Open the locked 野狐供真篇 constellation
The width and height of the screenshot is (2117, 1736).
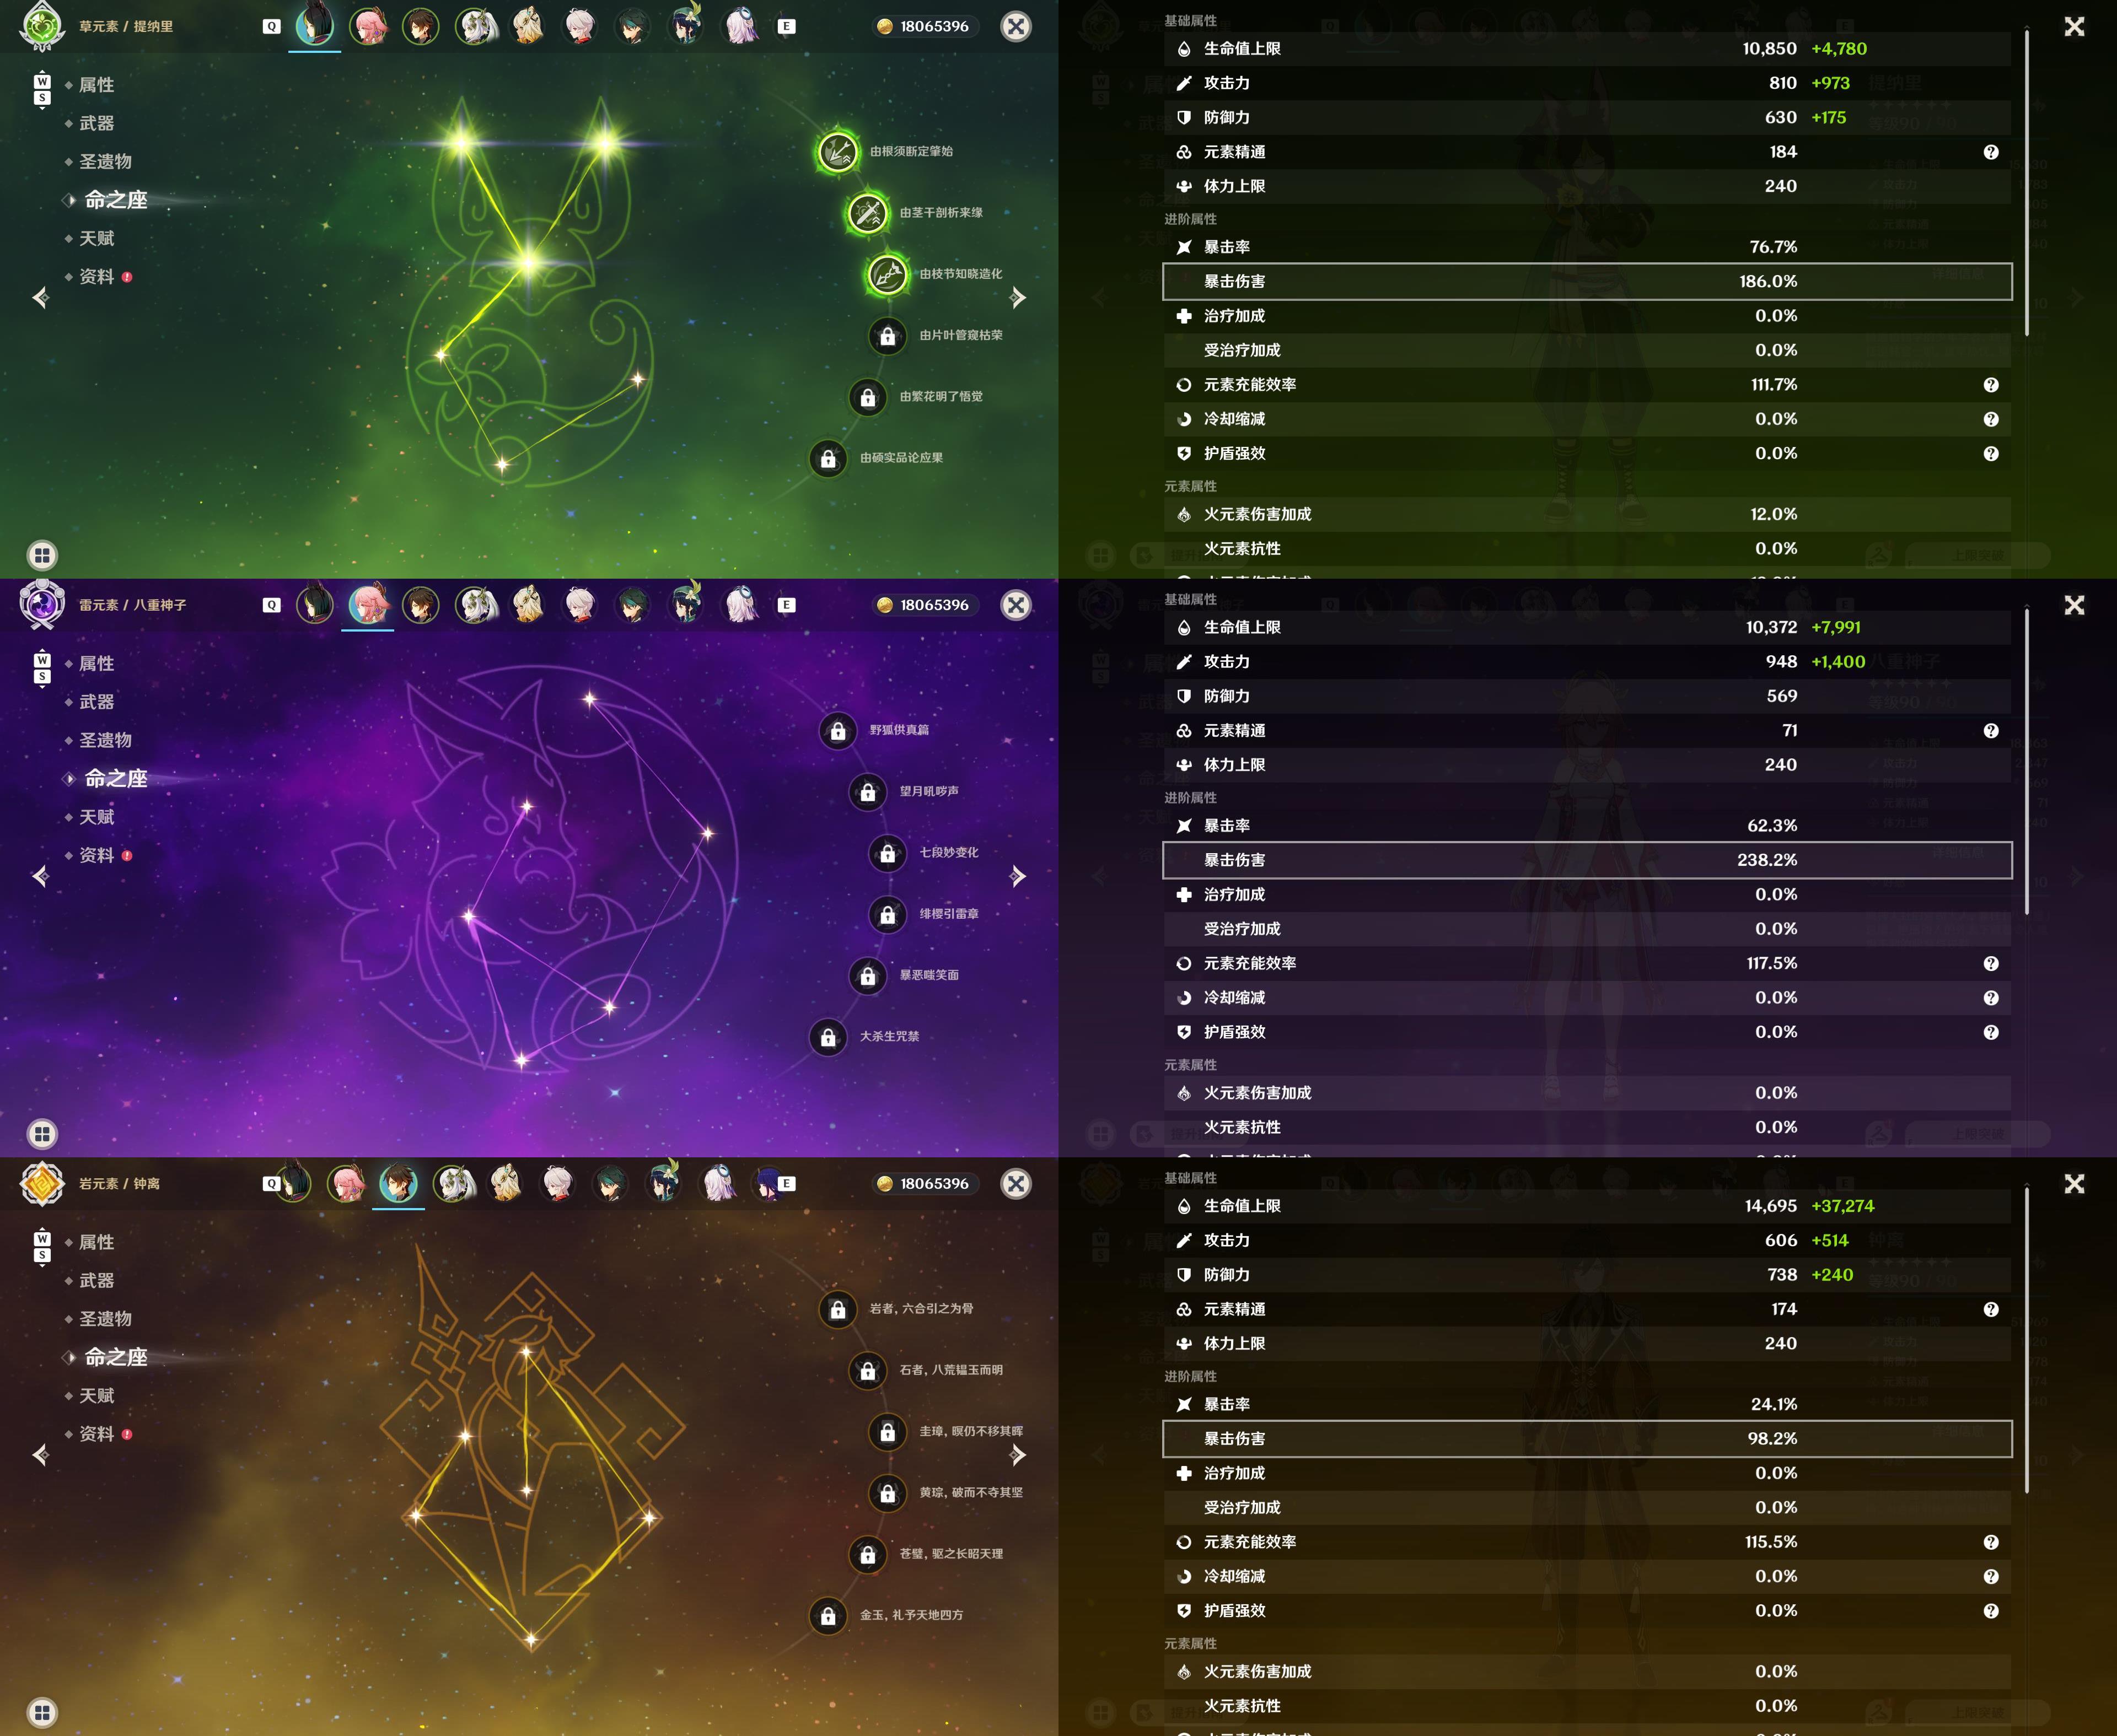(837, 731)
